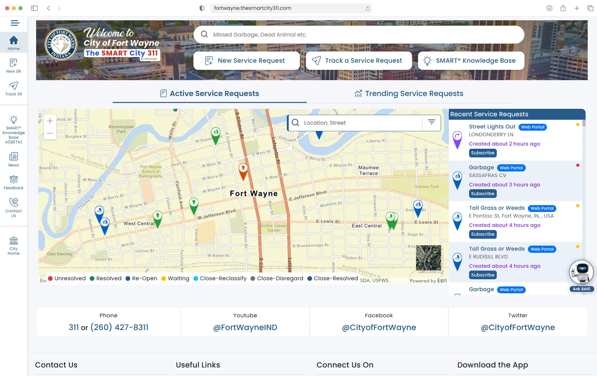Screen dimensions: 597x376
Task: Click Close-Reclassify cyan legend dot
Action: point(196,278)
